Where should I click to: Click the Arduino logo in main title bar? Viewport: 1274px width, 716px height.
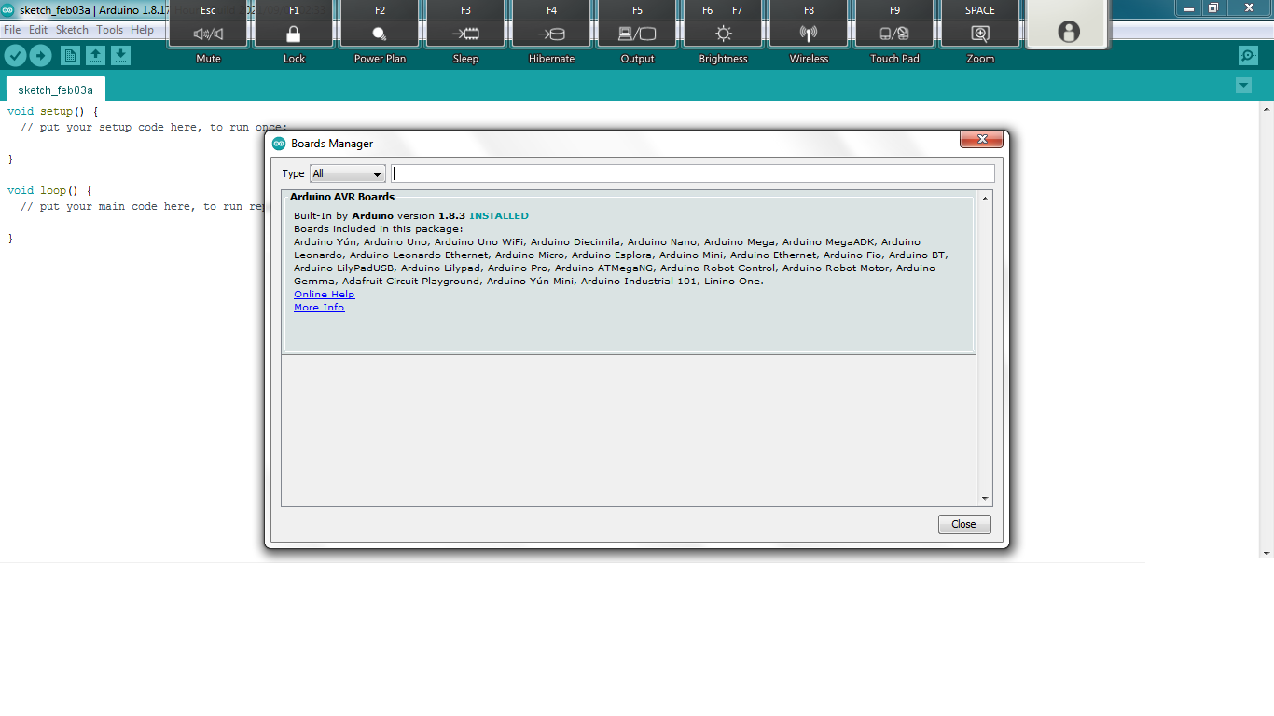coord(7,10)
